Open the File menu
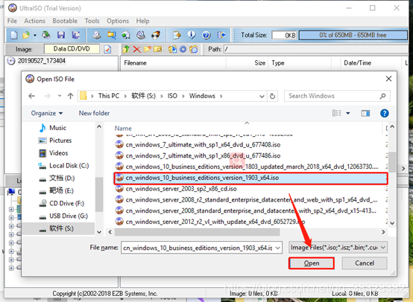The width and height of the screenshot is (413, 302). [12, 21]
